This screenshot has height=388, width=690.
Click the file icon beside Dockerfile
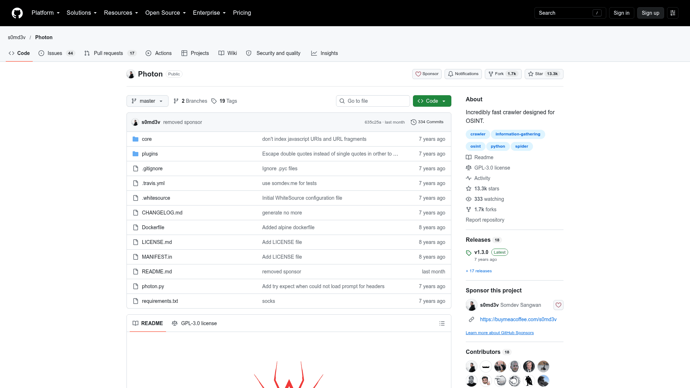[135, 227]
